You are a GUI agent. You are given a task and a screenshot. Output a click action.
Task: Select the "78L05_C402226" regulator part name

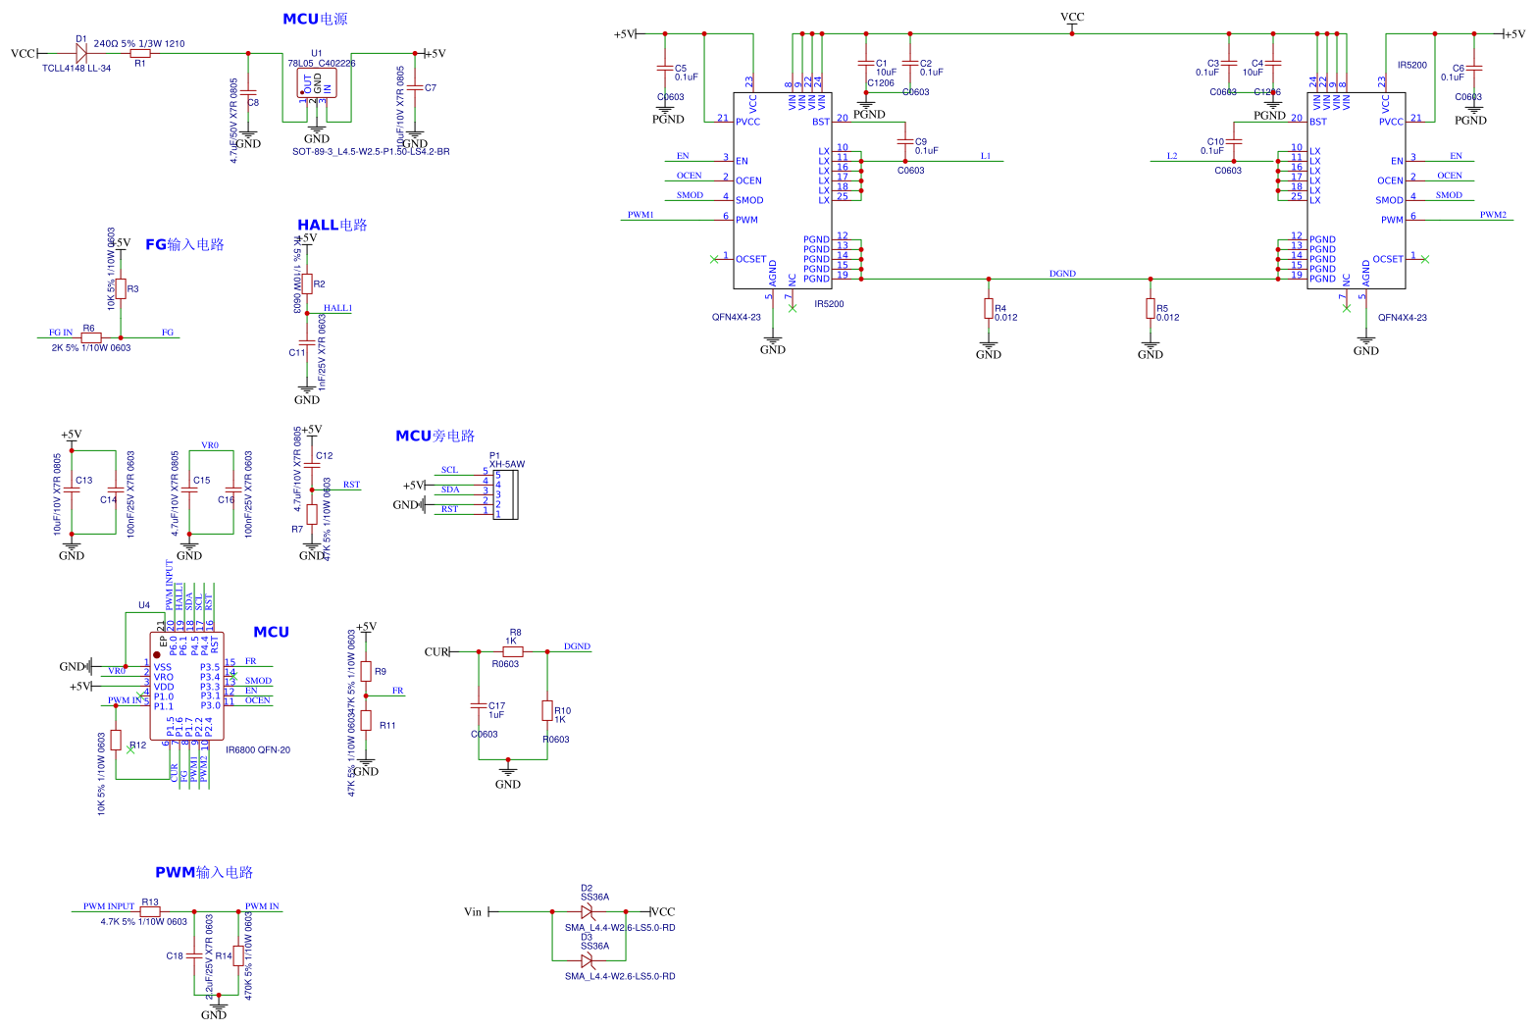pyautogui.click(x=322, y=63)
